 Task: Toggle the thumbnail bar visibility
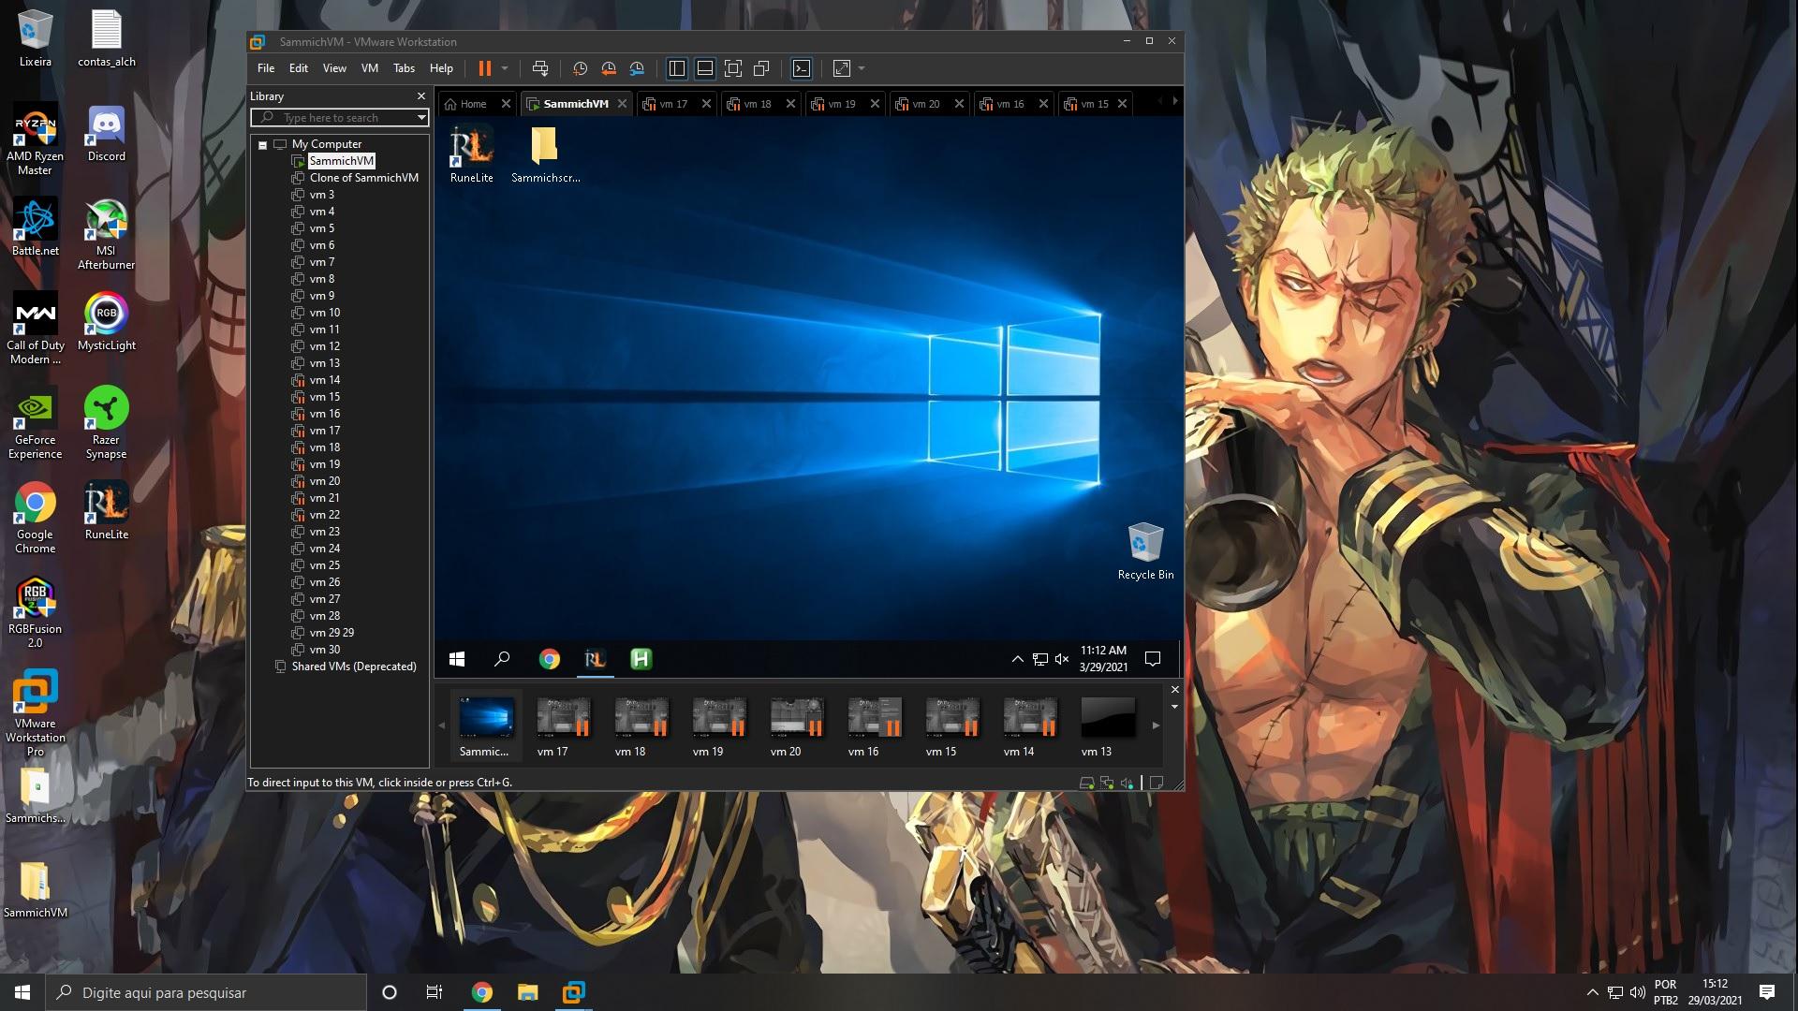pyautogui.click(x=705, y=68)
